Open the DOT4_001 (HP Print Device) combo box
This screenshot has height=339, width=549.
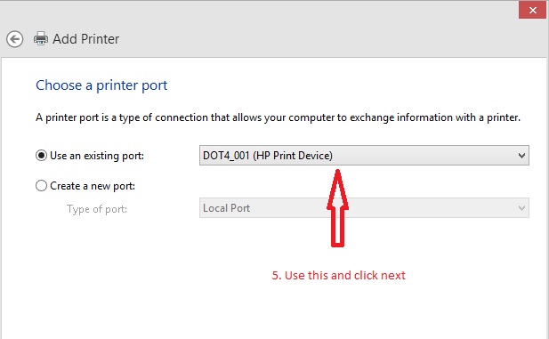point(364,156)
